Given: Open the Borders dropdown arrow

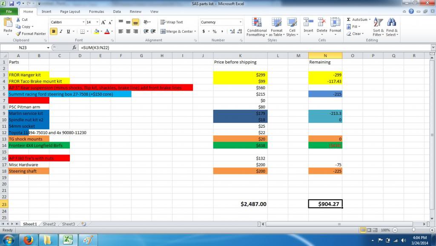Looking at the screenshot, I should (88, 31).
